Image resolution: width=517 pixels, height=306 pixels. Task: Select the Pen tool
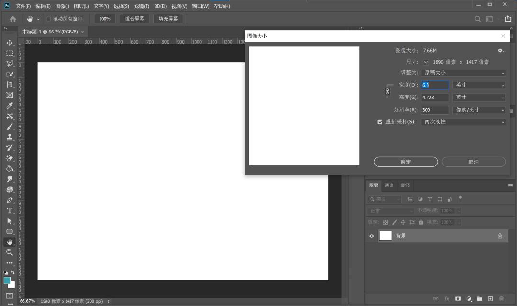(x=9, y=200)
